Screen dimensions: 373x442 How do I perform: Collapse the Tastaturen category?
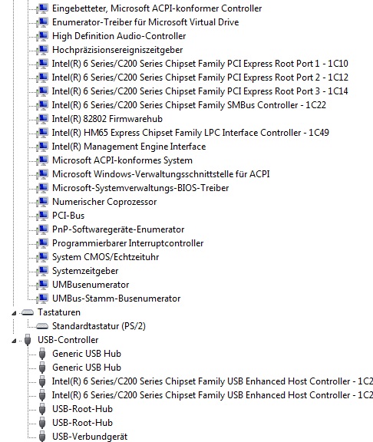[14, 313]
